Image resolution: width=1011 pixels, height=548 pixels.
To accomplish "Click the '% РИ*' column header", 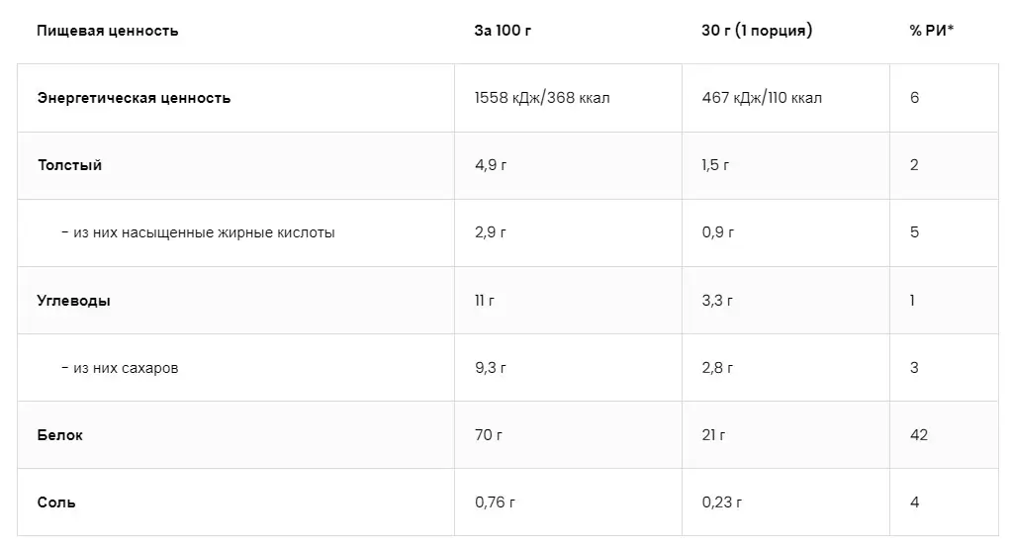I will tap(932, 31).
